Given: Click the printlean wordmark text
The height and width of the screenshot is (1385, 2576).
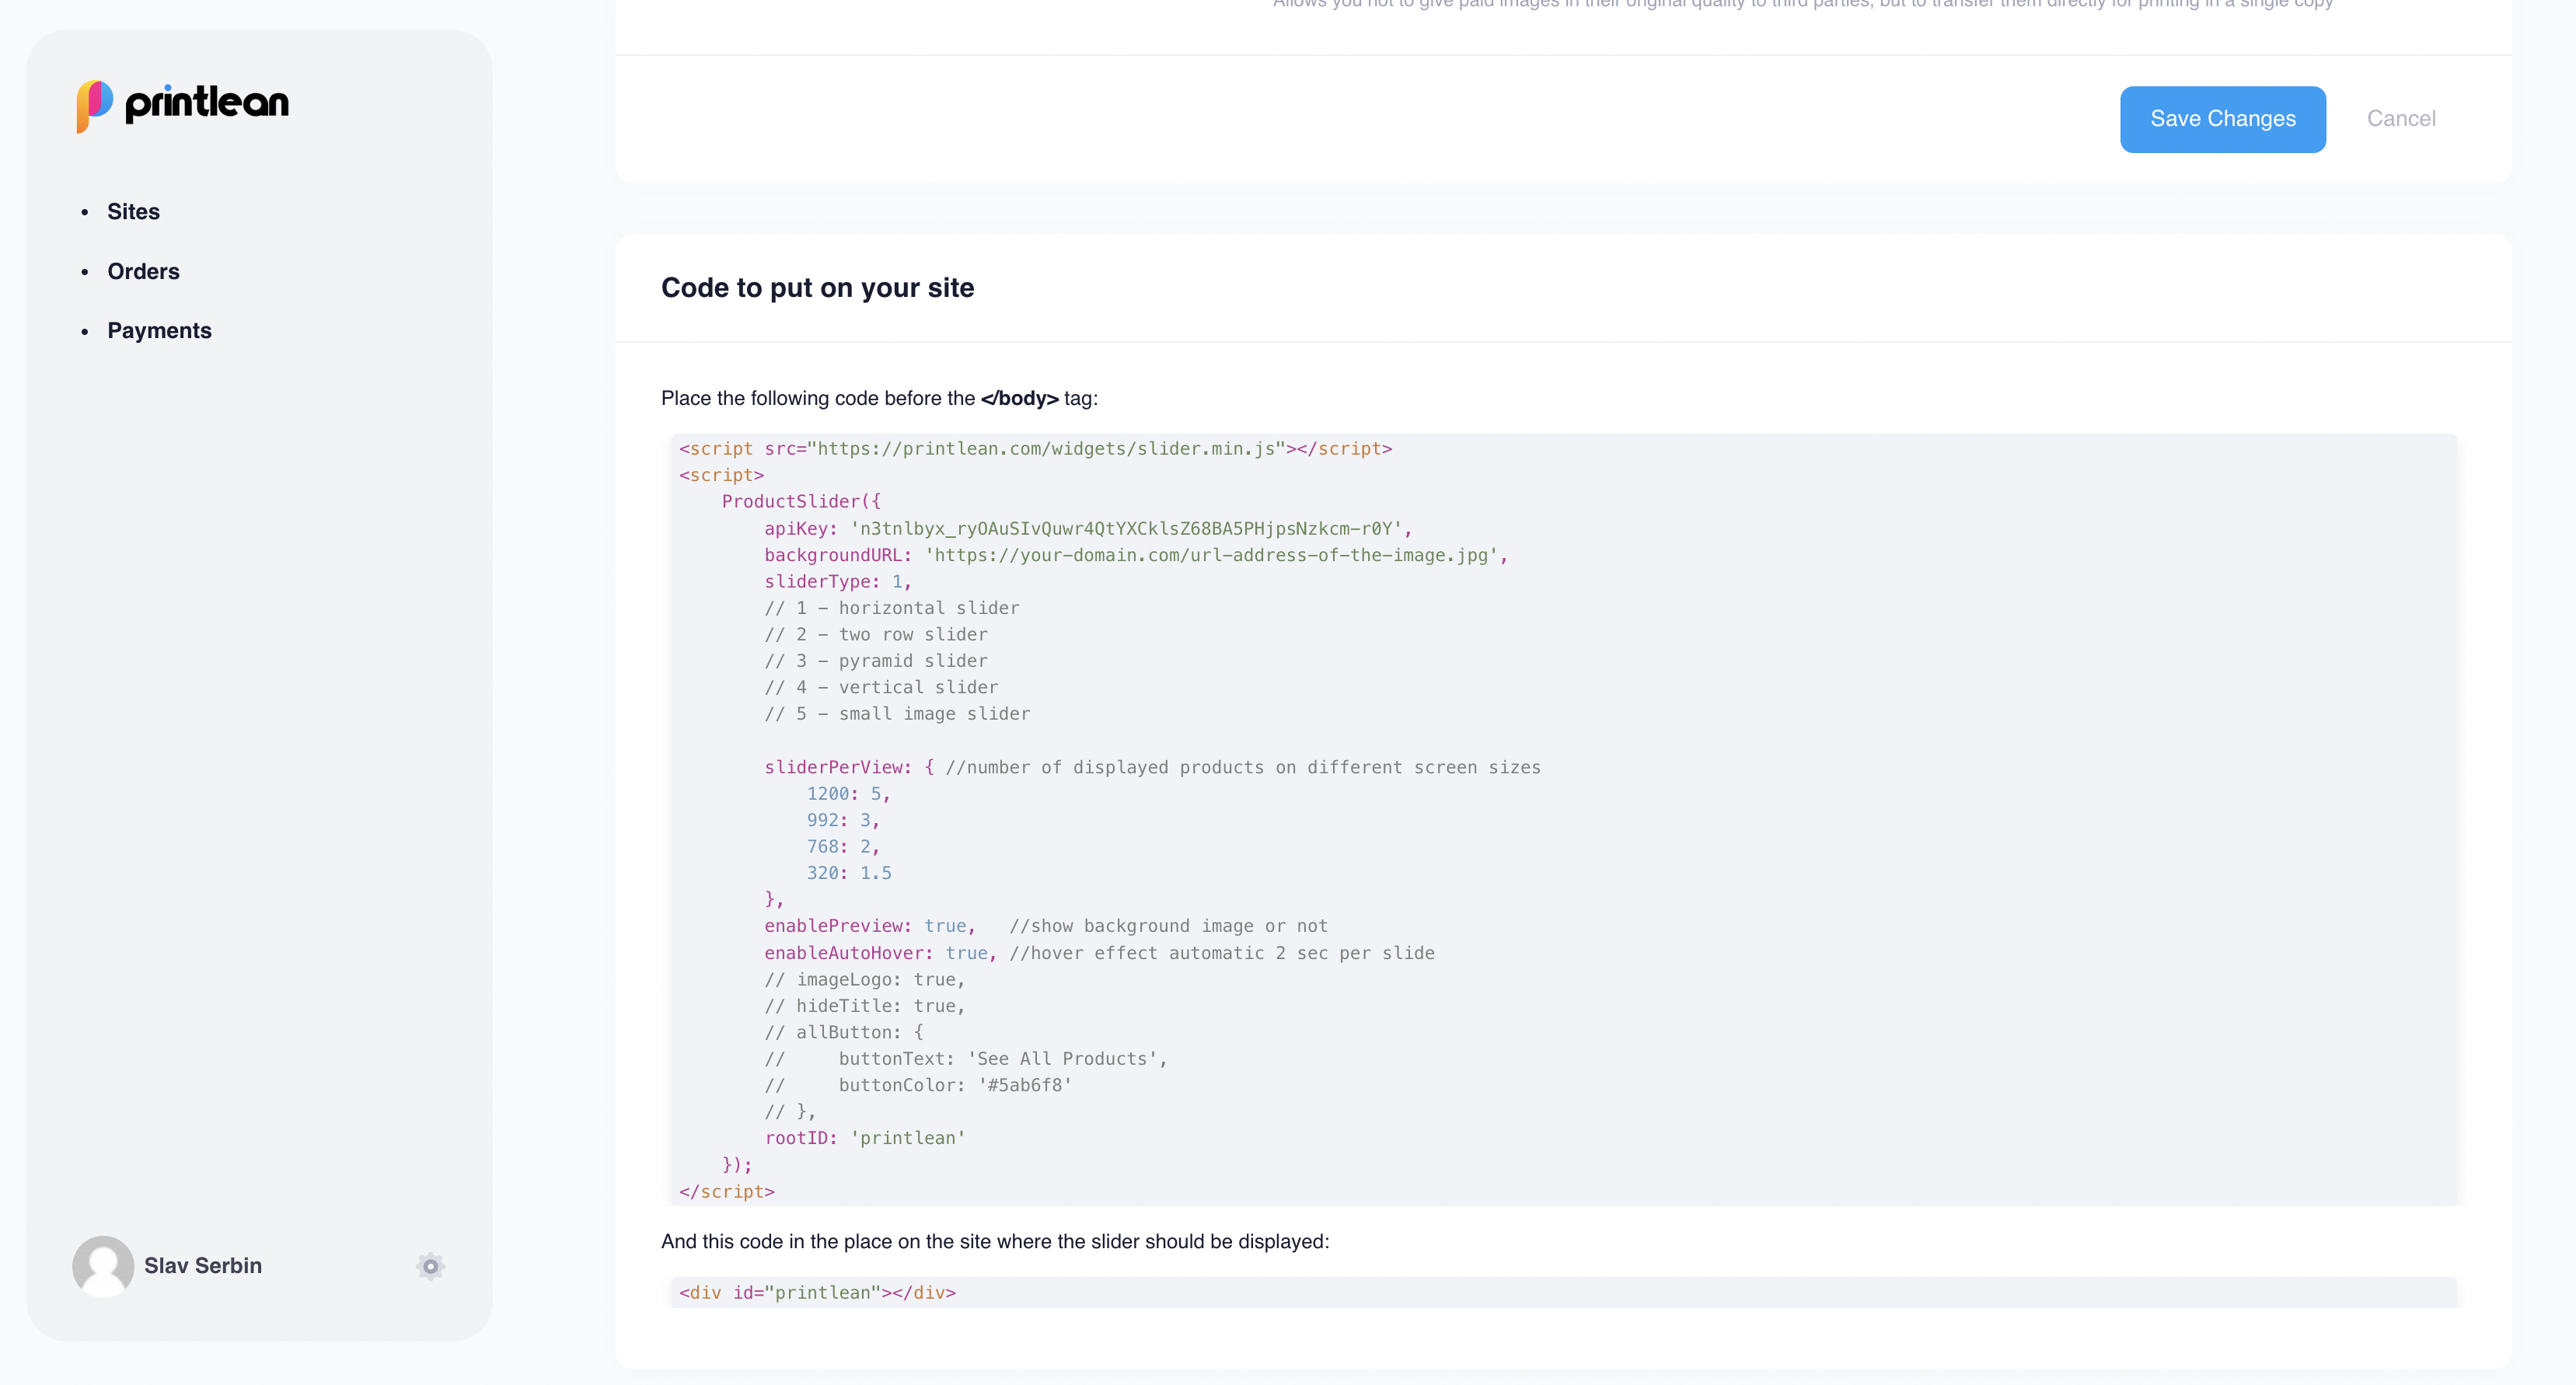Looking at the screenshot, I should click(207, 103).
